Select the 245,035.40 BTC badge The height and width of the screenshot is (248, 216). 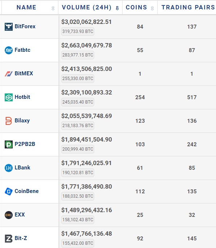[x=78, y=102]
